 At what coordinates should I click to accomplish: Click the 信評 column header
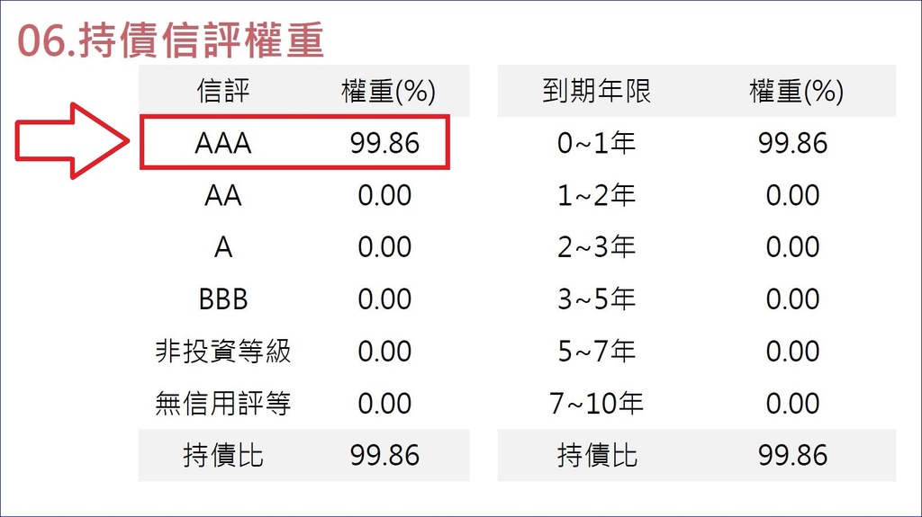pos(223,91)
